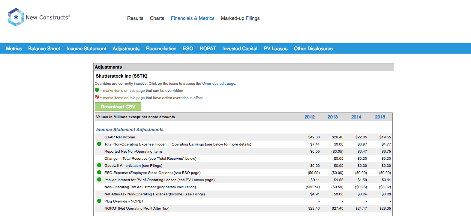Open the Charts page
This screenshot has height=216, width=471.
coord(157,18)
